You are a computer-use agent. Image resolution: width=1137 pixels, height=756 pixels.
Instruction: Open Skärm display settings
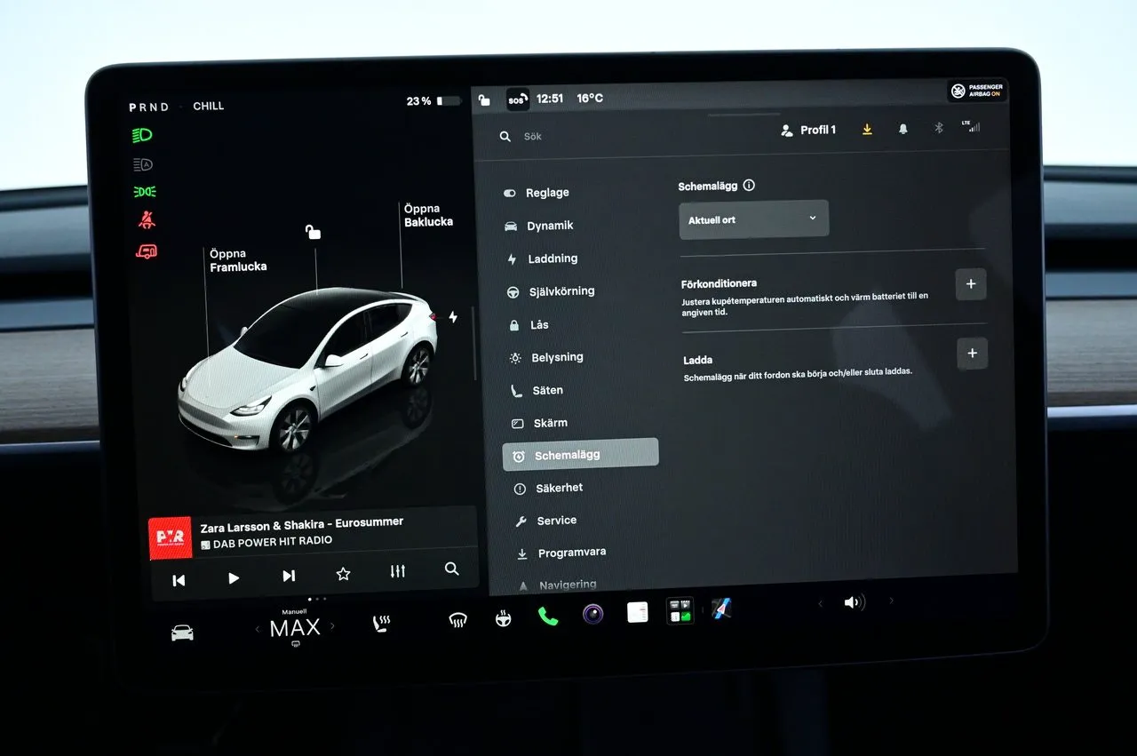pos(539,423)
